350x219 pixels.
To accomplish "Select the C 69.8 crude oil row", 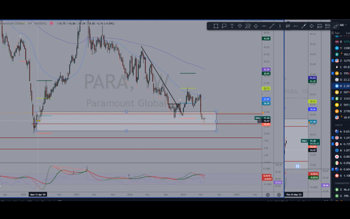I will [x=341, y=67].
